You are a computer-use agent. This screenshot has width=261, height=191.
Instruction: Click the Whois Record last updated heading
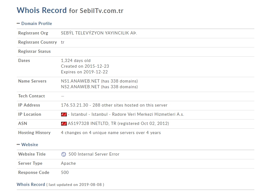60,184
